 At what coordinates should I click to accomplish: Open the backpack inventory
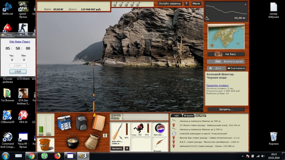[81, 123]
